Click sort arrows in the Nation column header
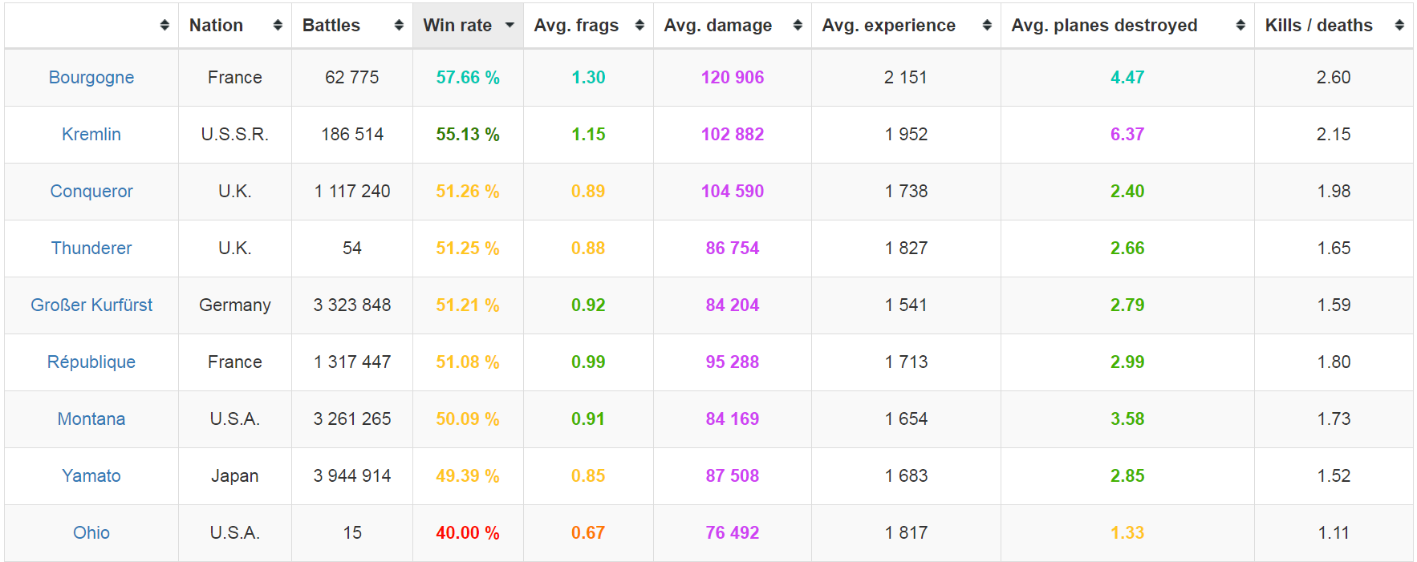 click(x=278, y=26)
